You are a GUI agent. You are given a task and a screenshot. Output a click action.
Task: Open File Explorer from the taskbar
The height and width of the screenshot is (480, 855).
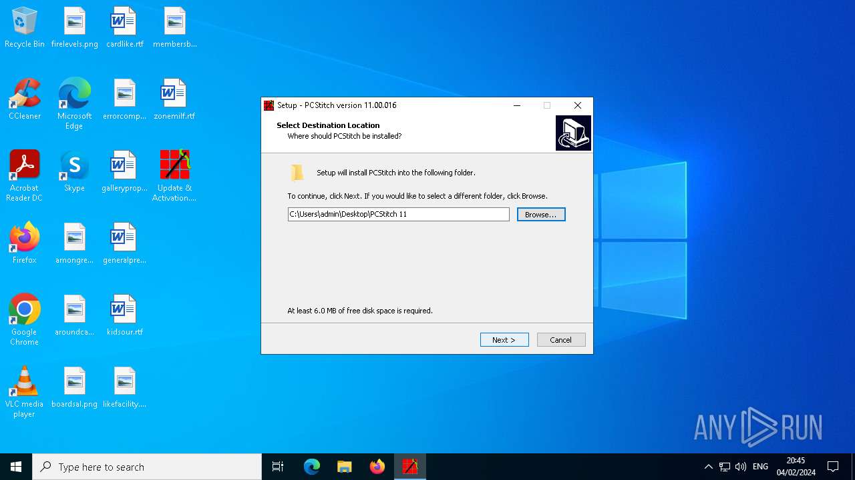pos(345,467)
